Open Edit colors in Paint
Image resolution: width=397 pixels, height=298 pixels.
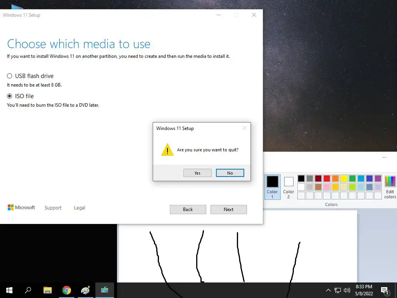(390, 187)
